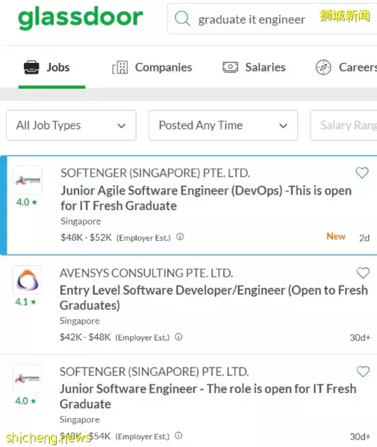Click the search field containing graduate it engineer
377x447 pixels.
tap(272, 18)
